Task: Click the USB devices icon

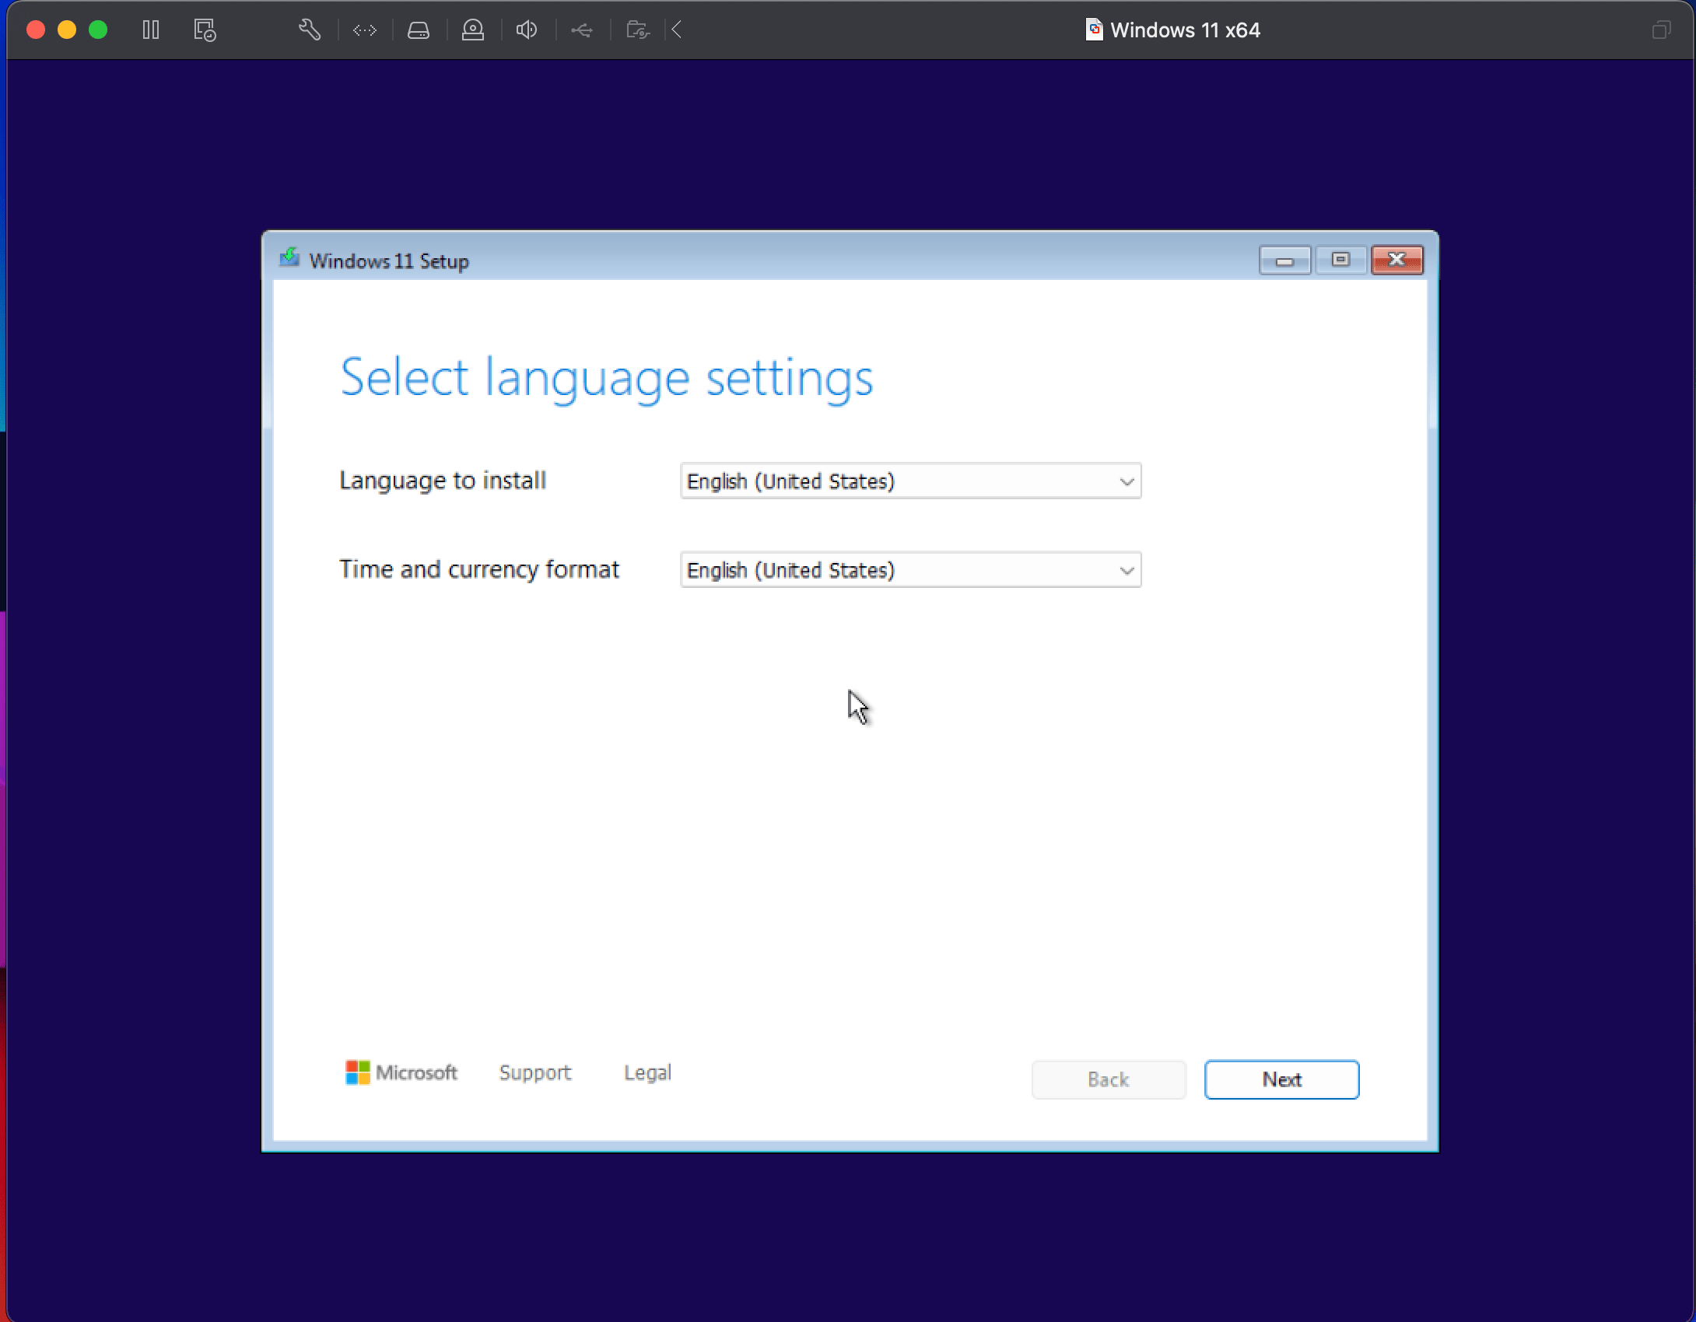Action: (582, 30)
